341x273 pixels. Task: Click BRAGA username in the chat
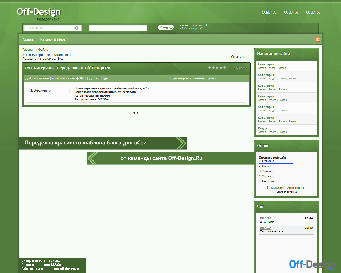click(x=266, y=218)
